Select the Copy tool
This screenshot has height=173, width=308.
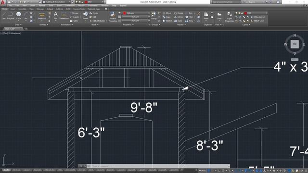(167, 17)
